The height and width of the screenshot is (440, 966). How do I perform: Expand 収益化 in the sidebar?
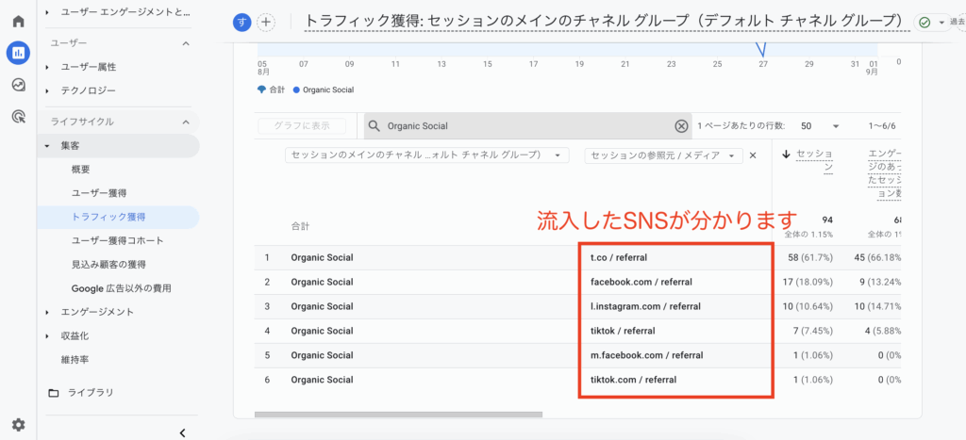click(x=47, y=336)
